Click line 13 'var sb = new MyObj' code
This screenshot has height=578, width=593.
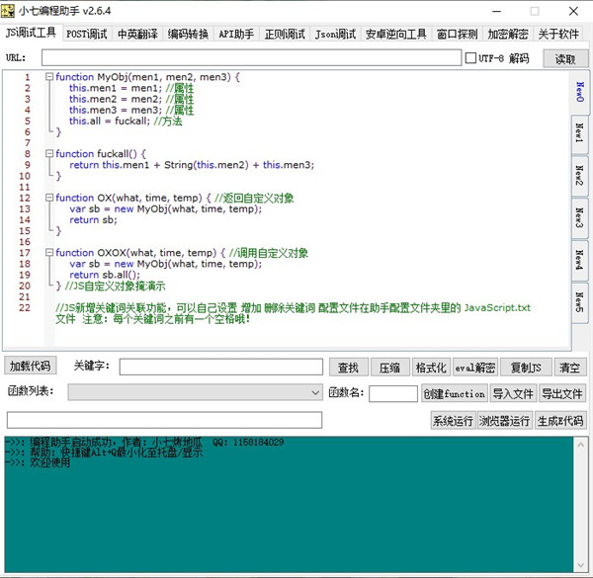(166, 208)
